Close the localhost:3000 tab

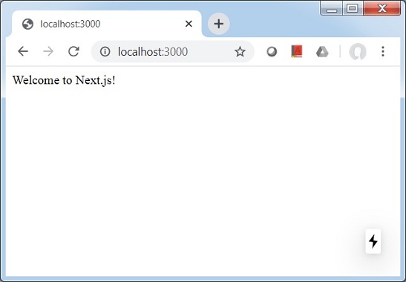tap(189, 24)
